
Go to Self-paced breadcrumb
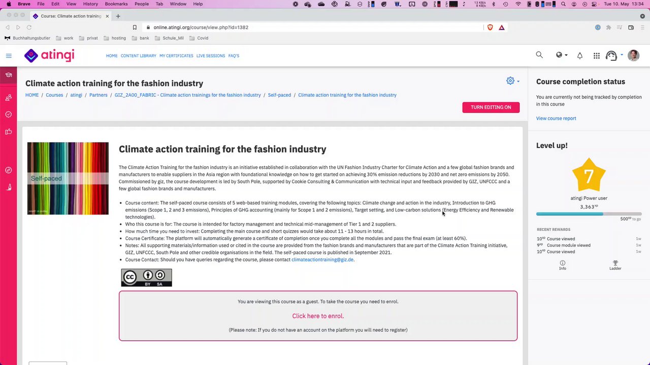[279, 95]
